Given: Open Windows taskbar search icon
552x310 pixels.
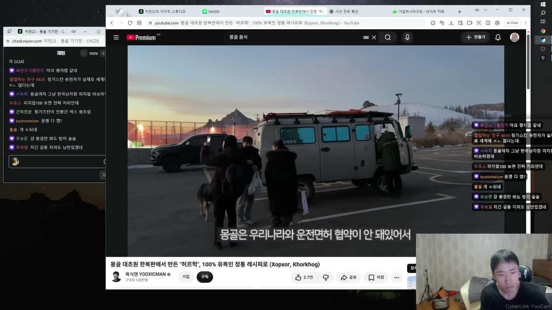Looking at the screenshot, I should tap(543, 13).
